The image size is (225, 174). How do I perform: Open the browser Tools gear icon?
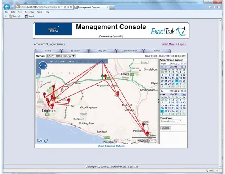click(219, 7)
